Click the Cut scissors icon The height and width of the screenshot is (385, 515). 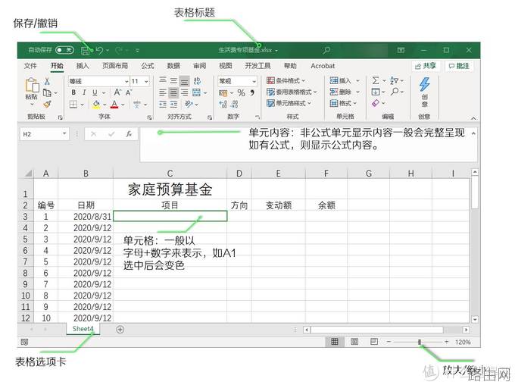[x=47, y=81]
